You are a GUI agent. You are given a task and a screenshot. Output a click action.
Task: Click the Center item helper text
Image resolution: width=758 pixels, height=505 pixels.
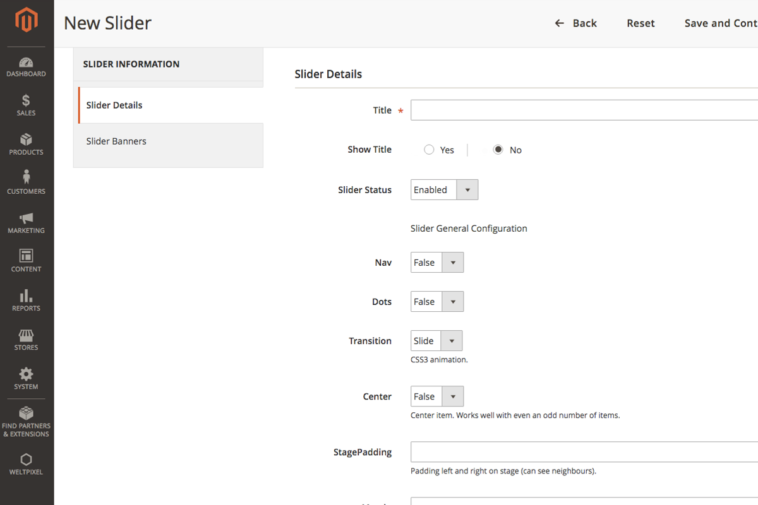[515, 415]
